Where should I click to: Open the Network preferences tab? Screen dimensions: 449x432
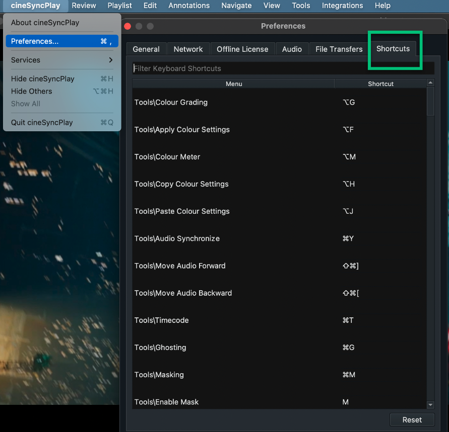coord(188,49)
